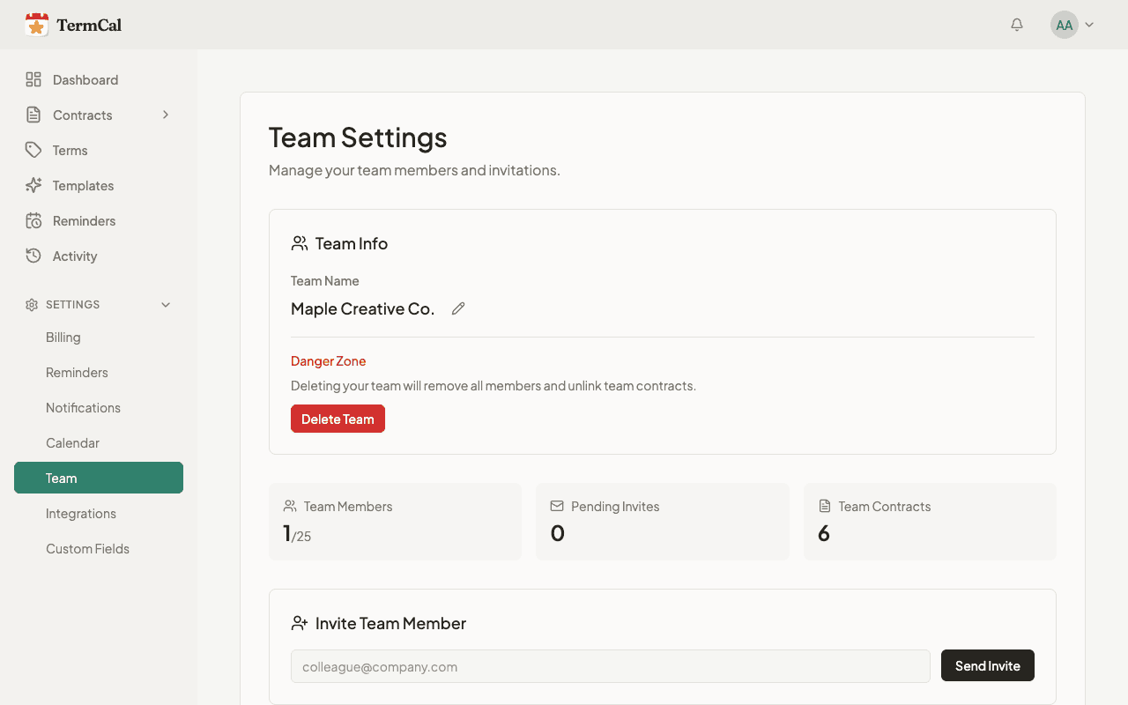Click the AA user avatar

coord(1064,25)
